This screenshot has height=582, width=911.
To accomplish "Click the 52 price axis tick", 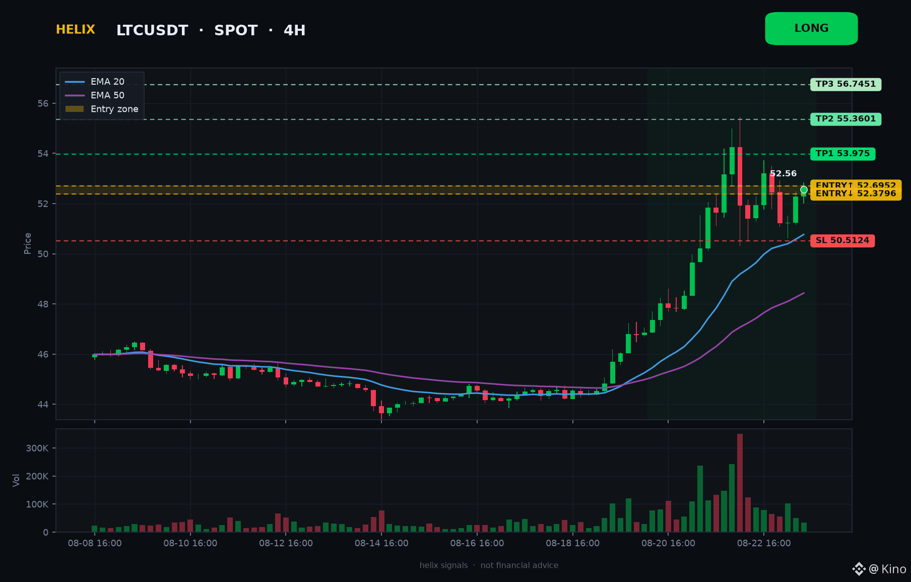I will (x=43, y=204).
